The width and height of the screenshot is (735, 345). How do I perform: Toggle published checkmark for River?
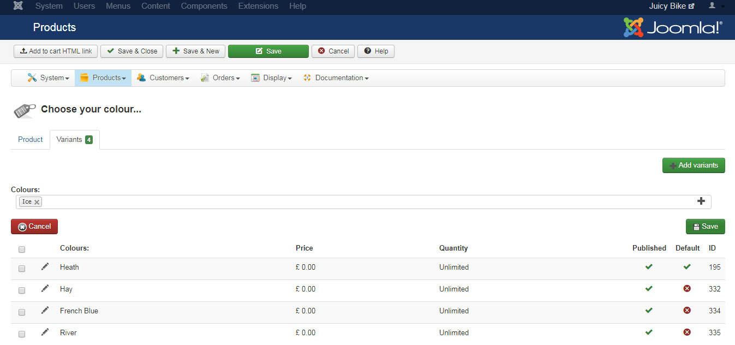click(x=649, y=332)
